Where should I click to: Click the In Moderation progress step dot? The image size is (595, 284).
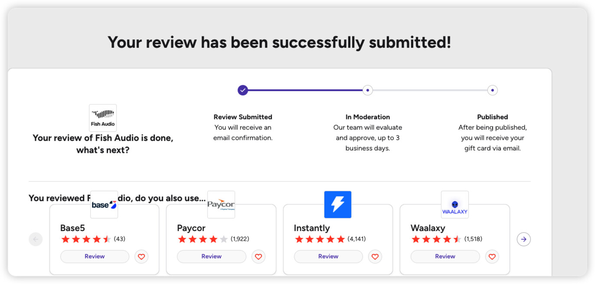click(x=368, y=90)
